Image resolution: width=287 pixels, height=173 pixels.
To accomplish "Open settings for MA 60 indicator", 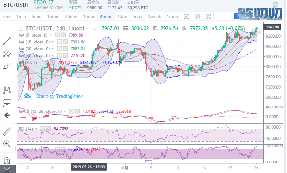I will (60, 55).
